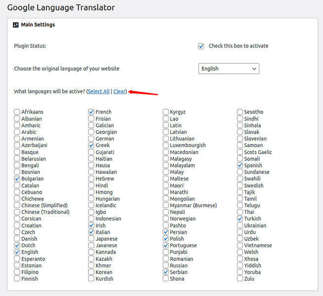Check the Sesotho checkbox

click(x=240, y=112)
